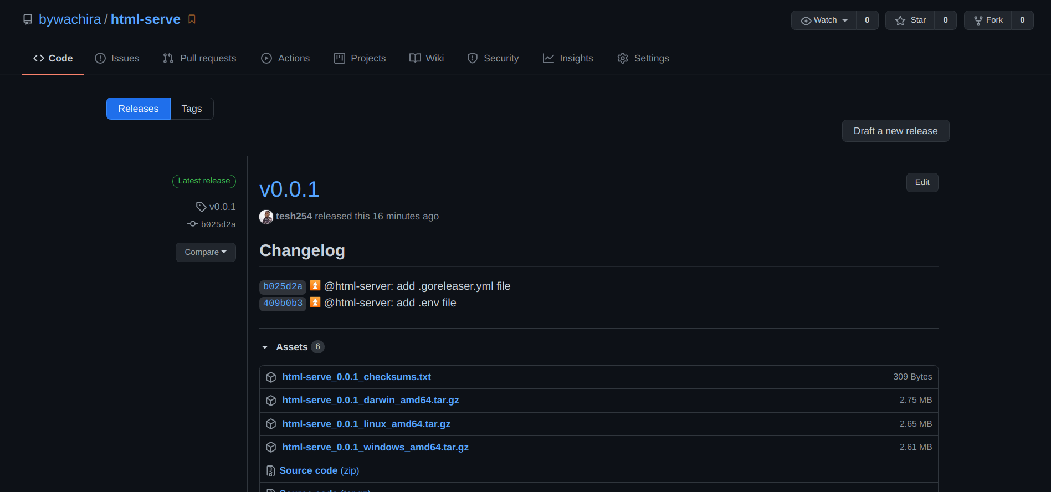
Task: Download html-serve_0.0.1_darwin_amd64.tar.gz
Action: [x=371, y=400]
